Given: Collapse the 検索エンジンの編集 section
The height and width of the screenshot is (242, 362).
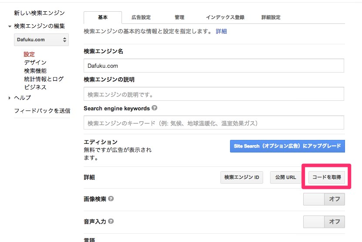Looking at the screenshot, I should 10,26.
